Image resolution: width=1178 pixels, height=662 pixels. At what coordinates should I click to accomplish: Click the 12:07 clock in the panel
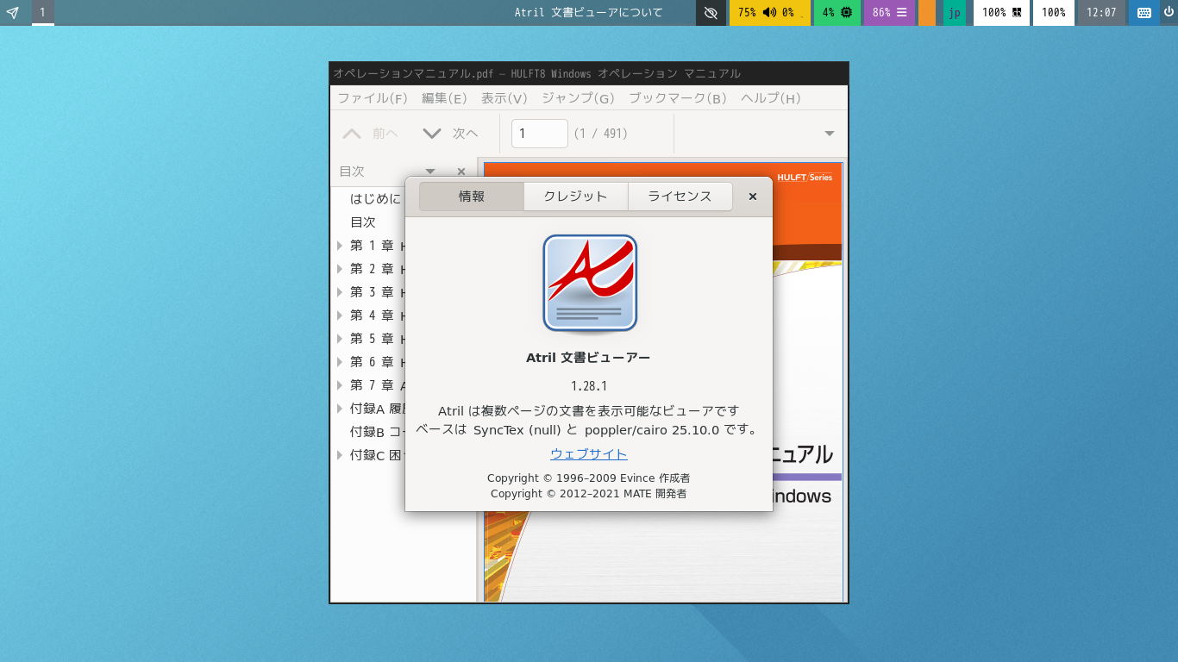pos(1101,13)
